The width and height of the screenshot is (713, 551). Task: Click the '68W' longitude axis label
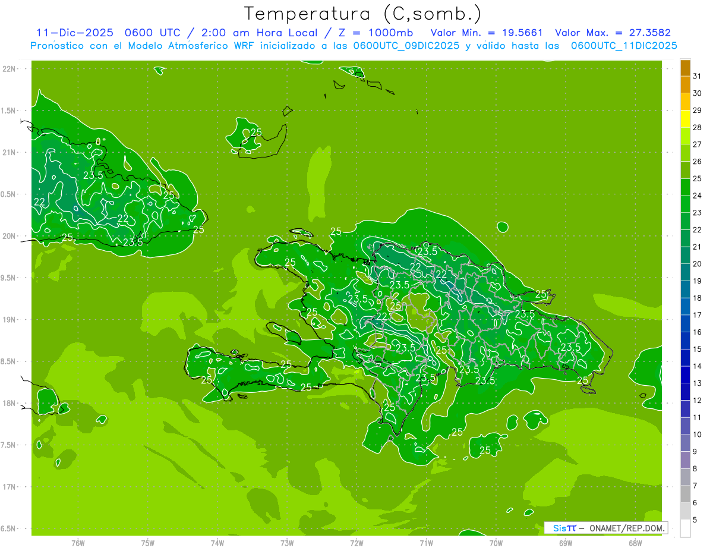pyautogui.click(x=635, y=543)
